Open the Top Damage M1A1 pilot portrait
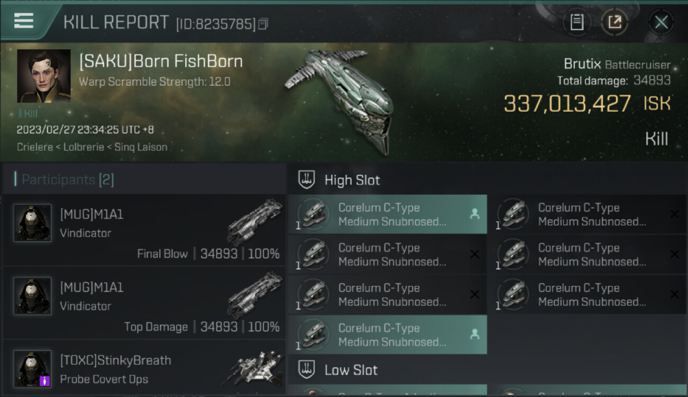 (32, 296)
